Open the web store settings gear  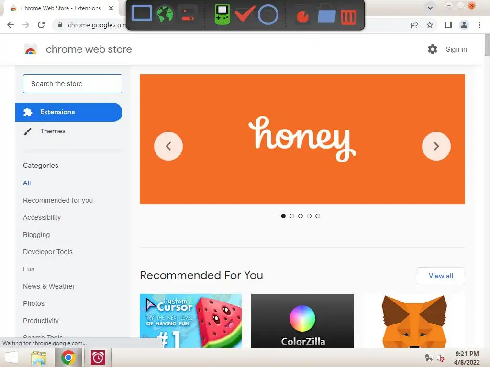pyautogui.click(x=433, y=49)
